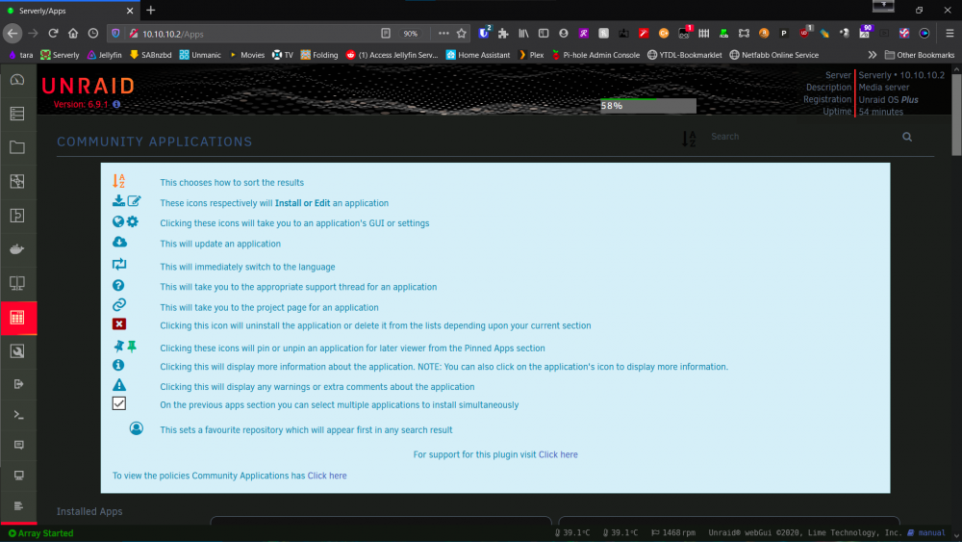Toggle the legend checkbox for multiple applications
The image size is (962, 542).
pyautogui.click(x=119, y=403)
